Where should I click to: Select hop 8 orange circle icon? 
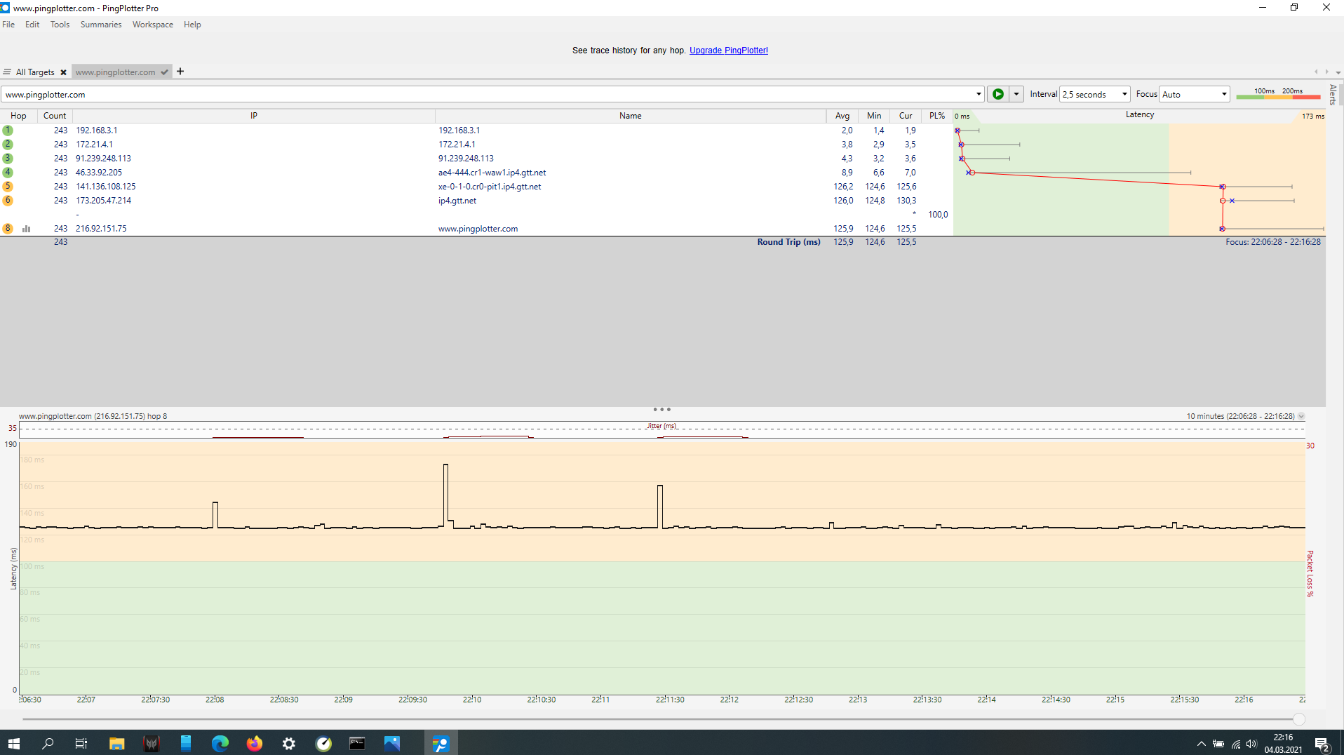point(8,229)
